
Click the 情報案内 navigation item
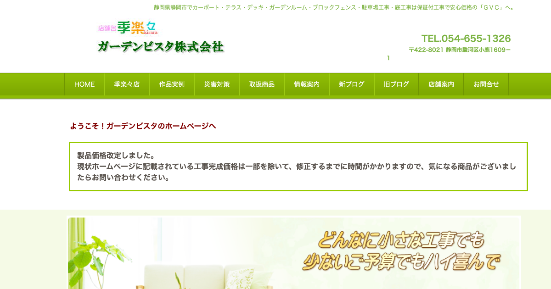307,84
